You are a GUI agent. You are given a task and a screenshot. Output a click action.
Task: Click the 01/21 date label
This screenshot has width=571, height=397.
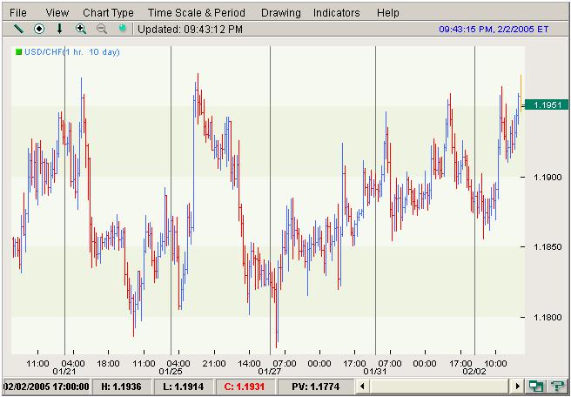pyautogui.click(x=64, y=372)
